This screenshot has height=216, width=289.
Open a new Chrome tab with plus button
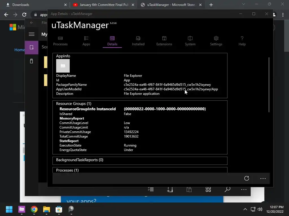pyautogui.click(x=211, y=5)
